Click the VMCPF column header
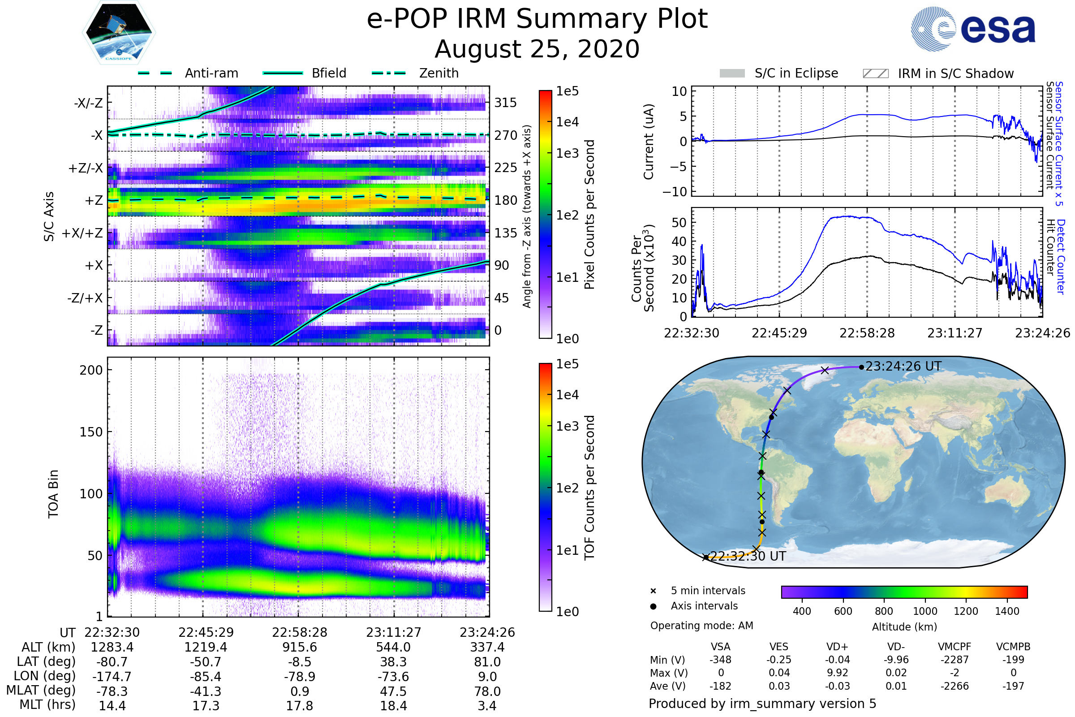The height and width of the screenshot is (717, 1075). pos(955,647)
